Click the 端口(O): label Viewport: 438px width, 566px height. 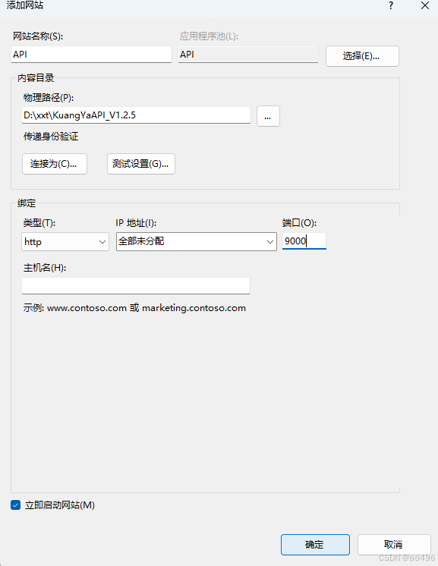pos(299,223)
